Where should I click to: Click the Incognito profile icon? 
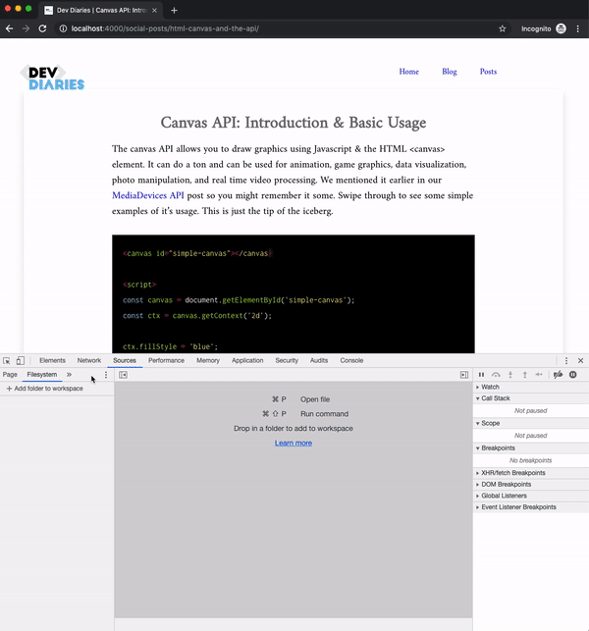561,28
